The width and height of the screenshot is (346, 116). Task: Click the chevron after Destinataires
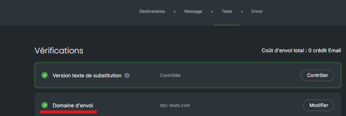(x=175, y=12)
